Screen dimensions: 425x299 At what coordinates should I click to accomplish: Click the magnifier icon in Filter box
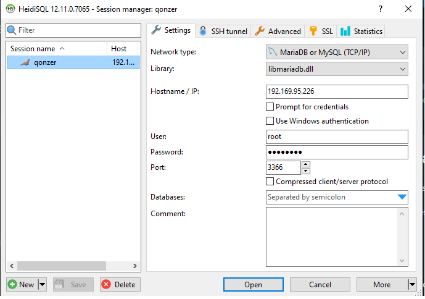[x=12, y=30]
